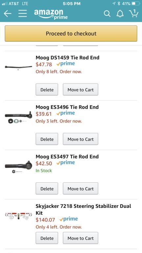This screenshot has width=142, height=253.
Task: View the Moog ES3497 product thumbnail
Action: point(18,167)
